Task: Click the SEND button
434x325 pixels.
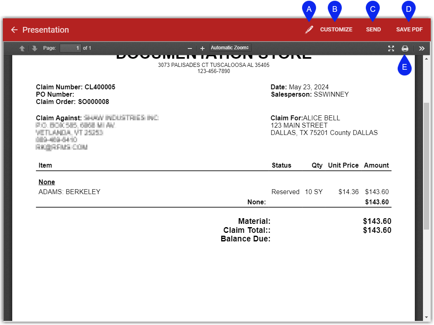Action: click(x=373, y=30)
